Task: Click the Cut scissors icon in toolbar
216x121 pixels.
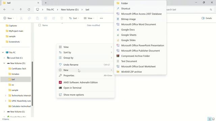Action: (21, 18)
